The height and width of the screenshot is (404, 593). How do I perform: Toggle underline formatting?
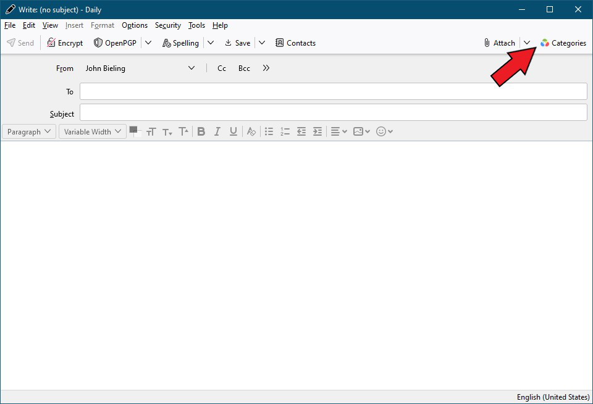(x=233, y=131)
